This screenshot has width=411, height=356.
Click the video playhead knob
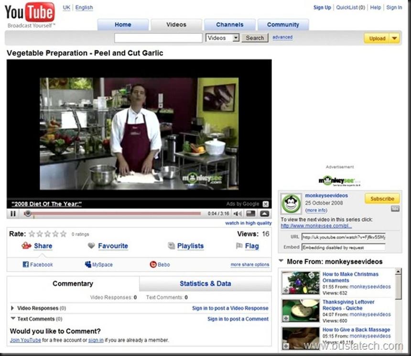(x=27, y=214)
